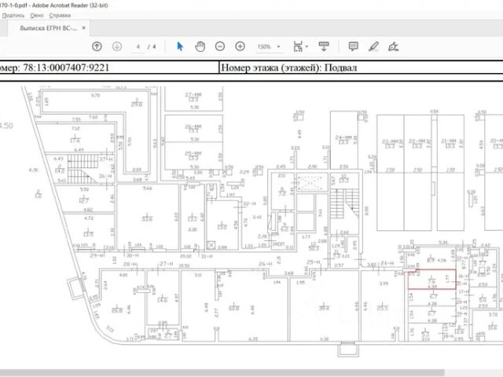Click parking space label 26-ММ
The height and width of the screenshot is (377, 503).
[x=193, y=126]
